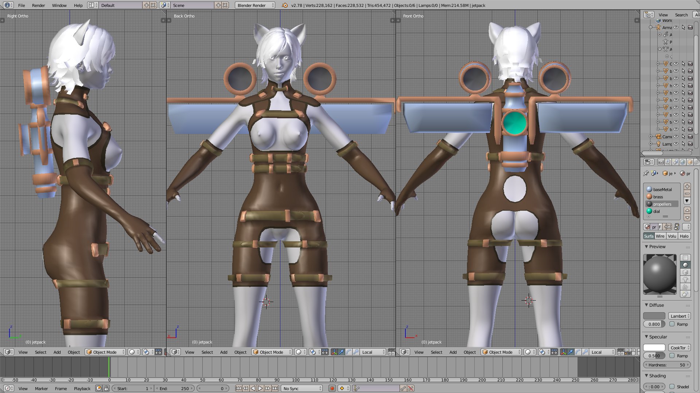Switch material type to Wire
The width and height of the screenshot is (700, 393).
[660, 236]
